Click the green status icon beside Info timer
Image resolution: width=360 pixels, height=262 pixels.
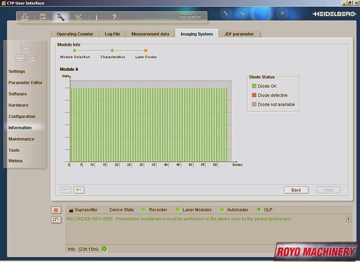click(x=104, y=248)
